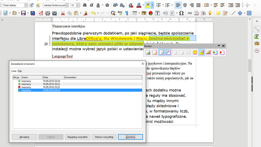Open the Paste options dropdown arrow

[x=81, y=13]
